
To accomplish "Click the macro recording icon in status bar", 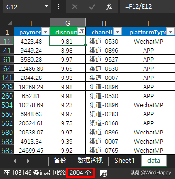I will click(103, 173).
